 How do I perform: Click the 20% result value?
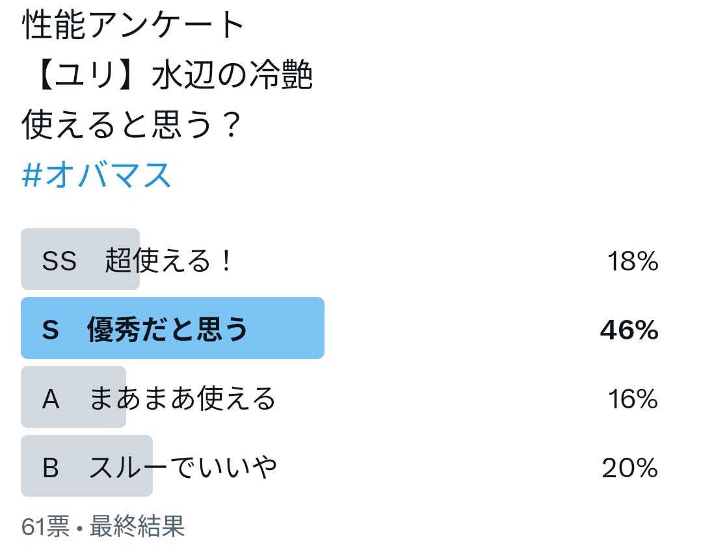coord(630,467)
